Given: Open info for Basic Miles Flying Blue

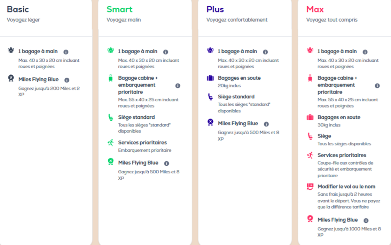Looking at the screenshot, I should pos(67,80).
